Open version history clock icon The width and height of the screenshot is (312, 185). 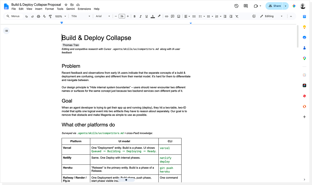click(236, 6)
